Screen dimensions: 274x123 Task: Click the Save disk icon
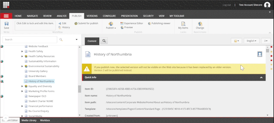(7, 24)
